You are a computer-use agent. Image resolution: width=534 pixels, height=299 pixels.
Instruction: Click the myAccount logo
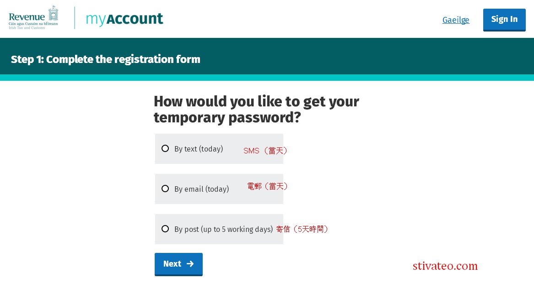tap(124, 18)
